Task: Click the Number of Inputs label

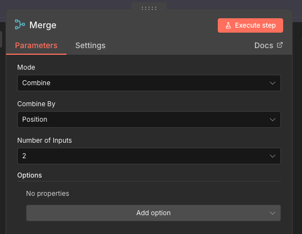Action: pyautogui.click(x=44, y=141)
